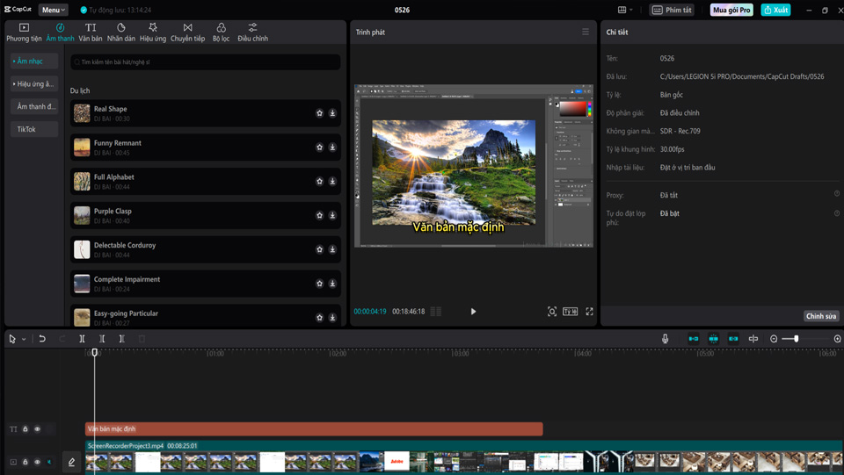844x475 pixels.
Task: Click the focus scan icon in player
Action: pos(552,312)
